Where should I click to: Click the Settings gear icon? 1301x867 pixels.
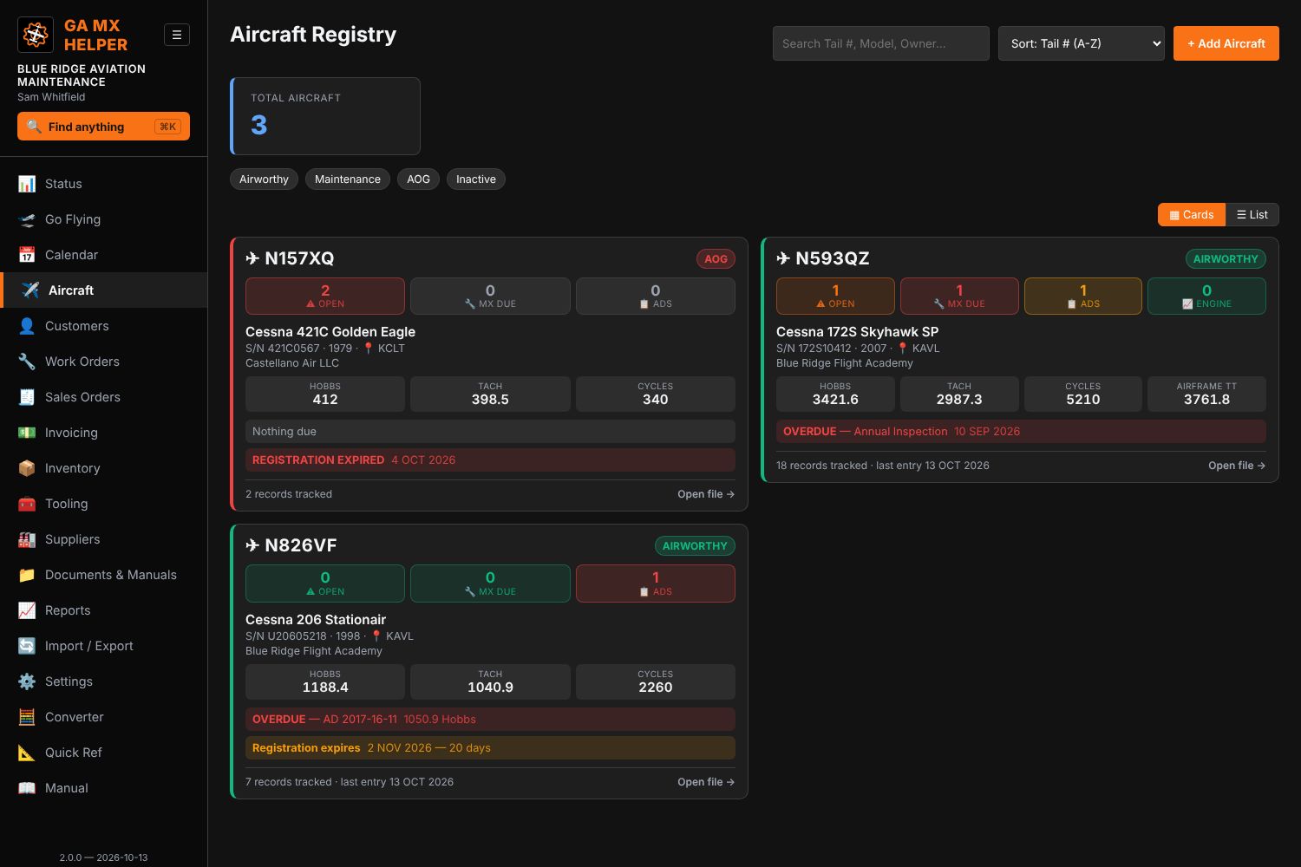point(27,681)
